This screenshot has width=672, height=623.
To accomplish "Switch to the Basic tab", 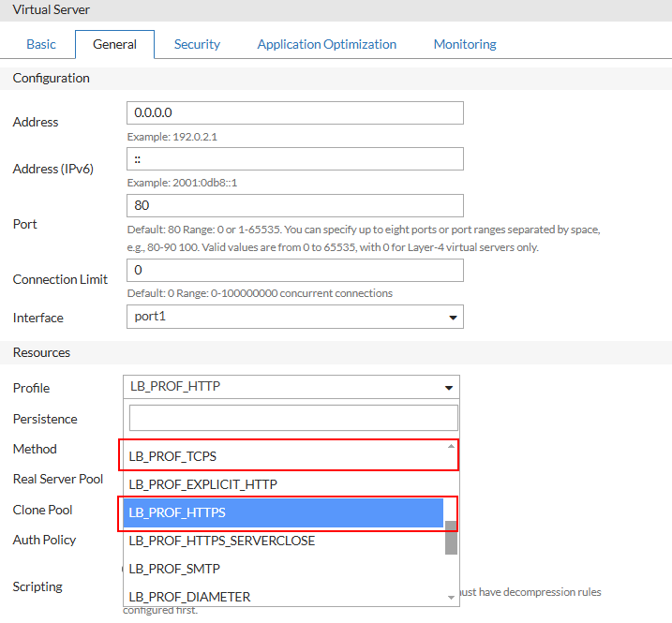I will tap(41, 44).
